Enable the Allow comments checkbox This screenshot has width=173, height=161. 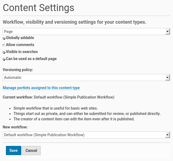tap(4, 45)
